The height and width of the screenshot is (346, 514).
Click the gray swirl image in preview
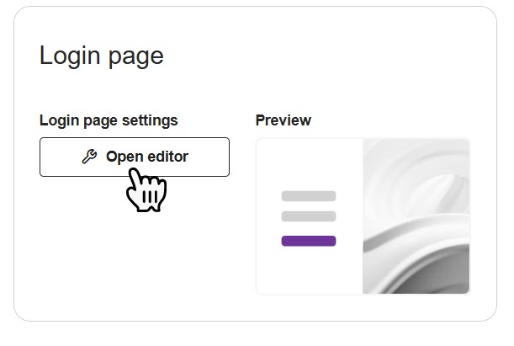[416, 216]
